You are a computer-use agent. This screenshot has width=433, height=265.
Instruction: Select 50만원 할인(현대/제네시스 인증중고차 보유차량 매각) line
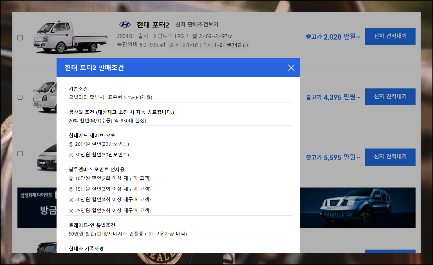click(128, 234)
